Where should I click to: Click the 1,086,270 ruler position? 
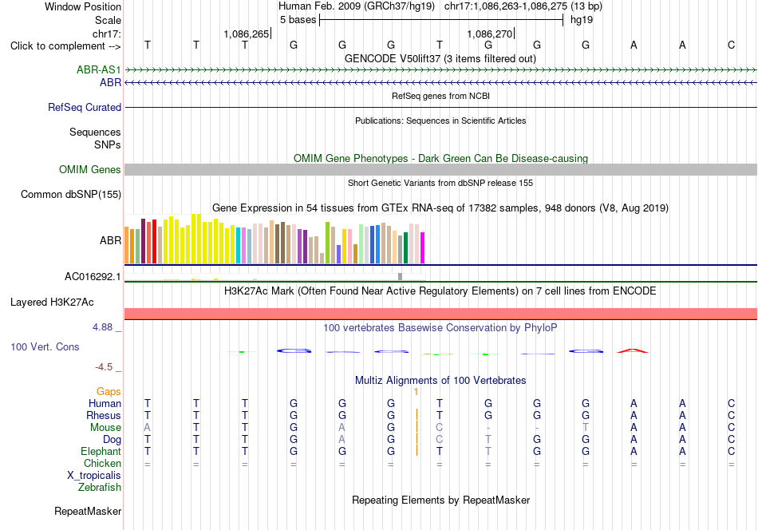click(x=489, y=34)
